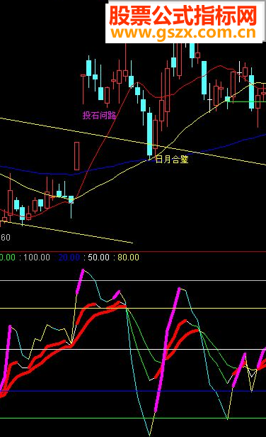Select the yellow 80.00 indicator value
266x437 pixels.
[x=128, y=257]
